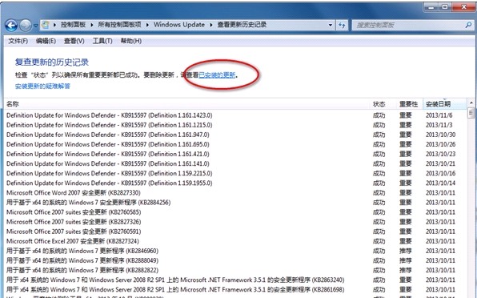Click the refresh button beside address bar
The image size is (477, 298).
pos(342,26)
